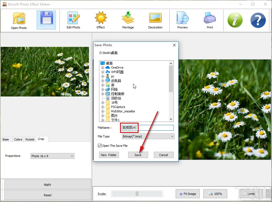Open help with the question mark icon
Screen dimensions: 272x202
pyautogui.click(x=258, y=20)
